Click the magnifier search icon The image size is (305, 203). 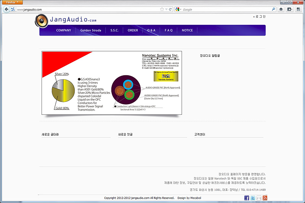pos(273,9)
